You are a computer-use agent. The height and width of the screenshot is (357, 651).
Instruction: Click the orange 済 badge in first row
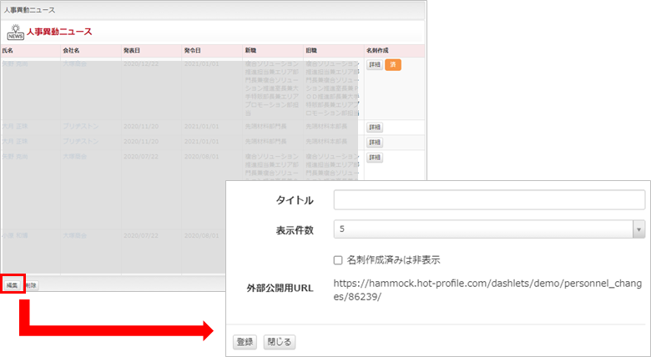[393, 65]
